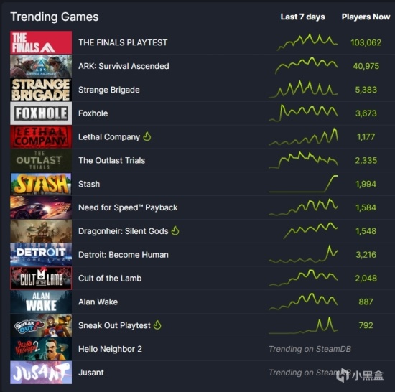
Task: Go to the Alan Wake title link
Action: tap(98, 302)
